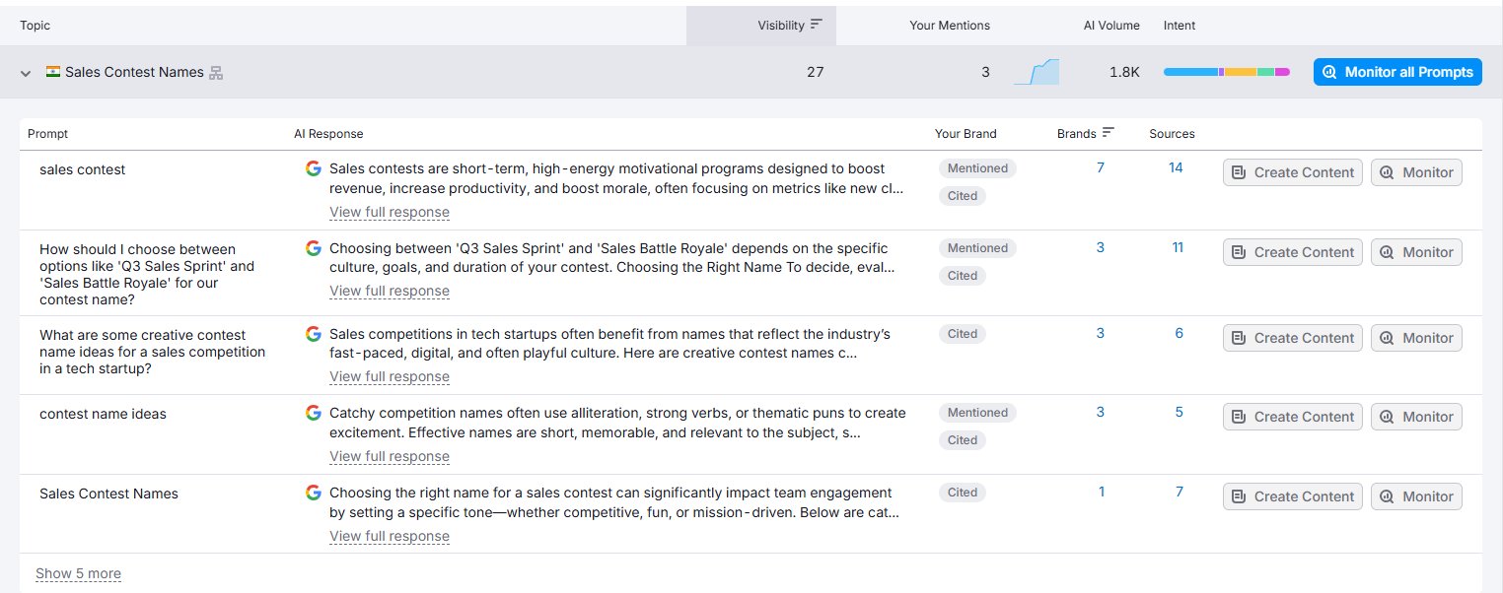Click the sitemap icon next to Sales Contest Names
1503x593 pixels.
click(x=217, y=72)
